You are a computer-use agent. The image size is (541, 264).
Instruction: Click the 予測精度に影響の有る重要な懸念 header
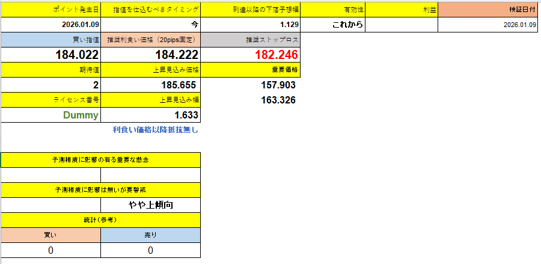(101, 160)
